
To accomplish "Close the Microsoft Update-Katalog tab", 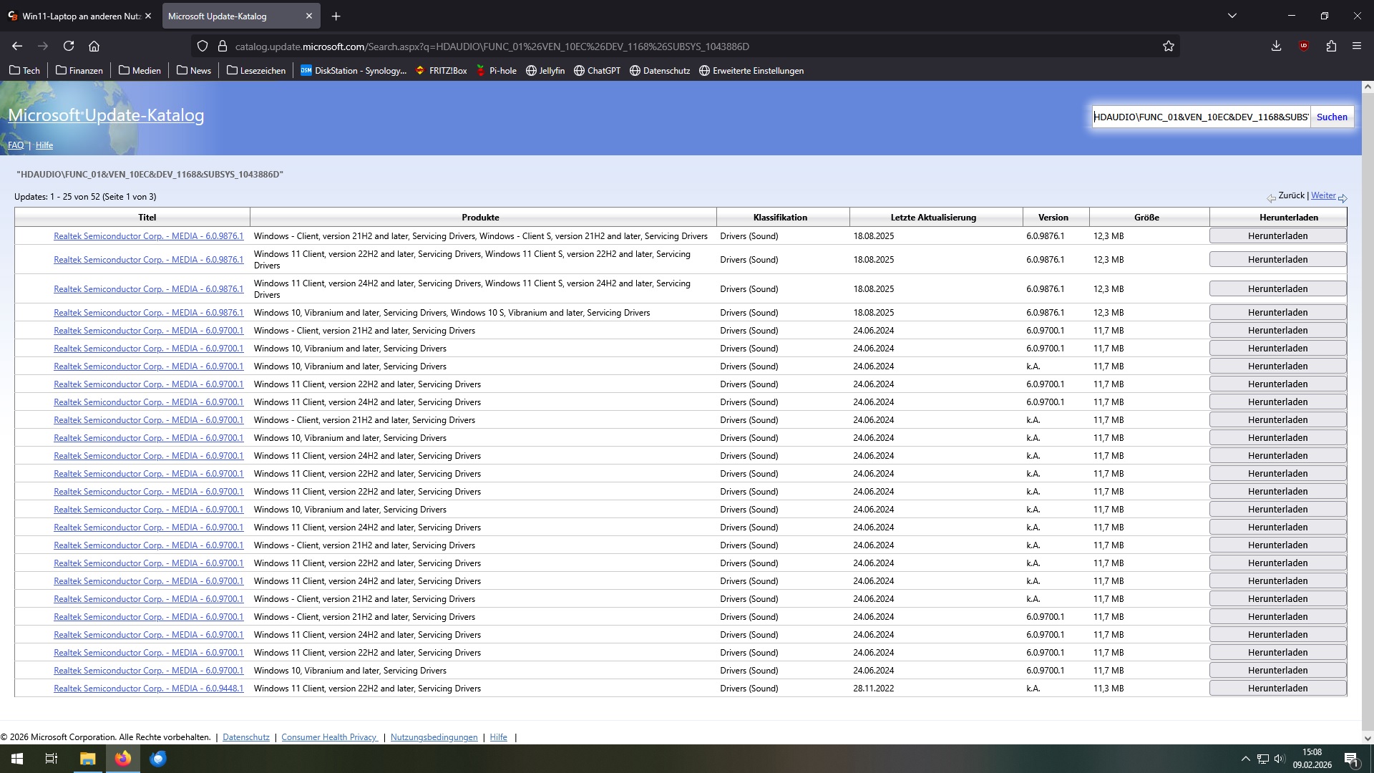I will point(309,16).
